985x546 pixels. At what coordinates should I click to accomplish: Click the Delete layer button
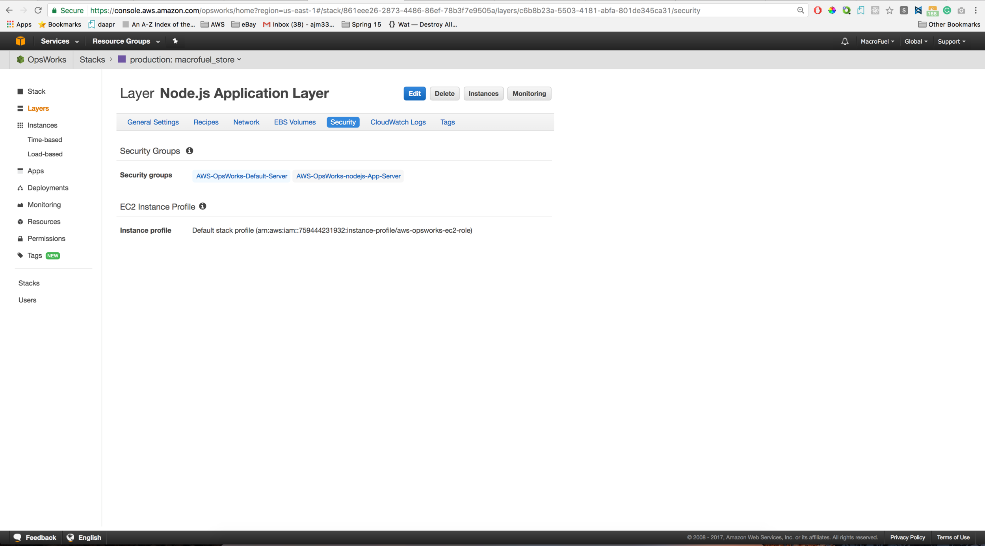tap(444, 94)
